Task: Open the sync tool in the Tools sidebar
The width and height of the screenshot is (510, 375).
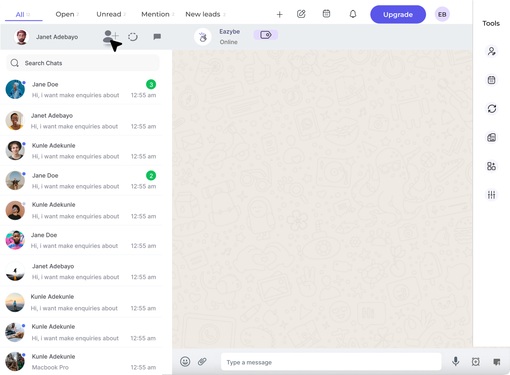Action: pyautogui.click(x=492, y=109)
